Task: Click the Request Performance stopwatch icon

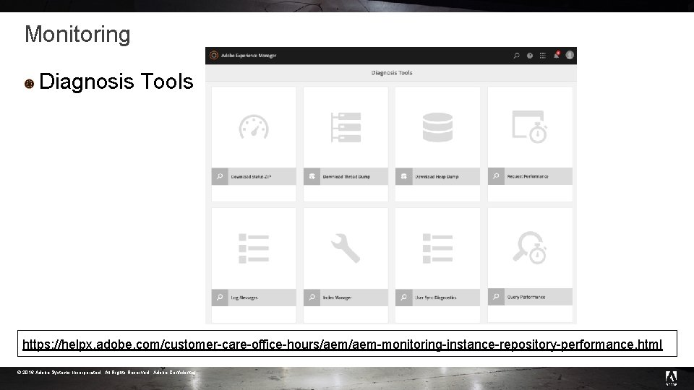Action: [529, 127]
